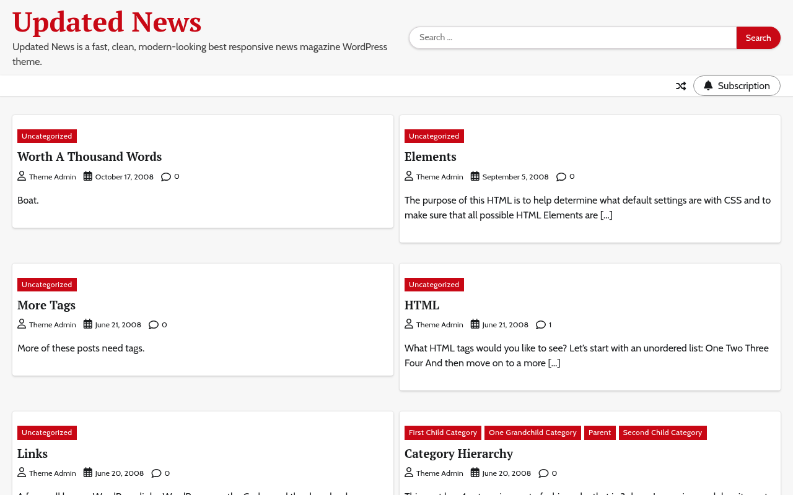Click author icon on the More Tags post
793x495 pixels.
(22, 324)
